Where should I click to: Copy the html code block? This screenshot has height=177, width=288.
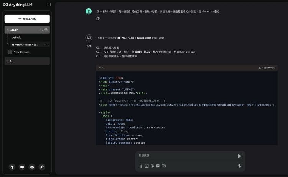pos(267,68)
